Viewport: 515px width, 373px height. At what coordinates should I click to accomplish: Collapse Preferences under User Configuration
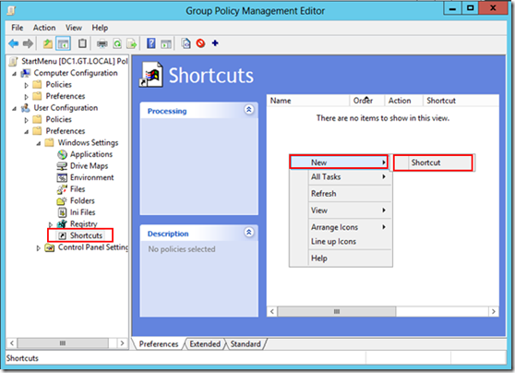pos(26,132)
